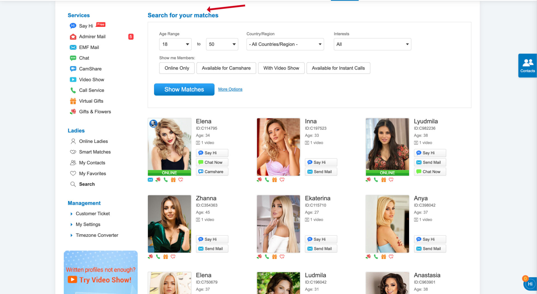Open the gift icon under Inna's profile
This screenshot has width=537, height=294.
[x=274, y=180]
